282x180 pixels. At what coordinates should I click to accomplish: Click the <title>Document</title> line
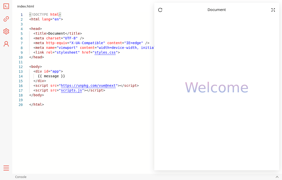pos(57,33)
